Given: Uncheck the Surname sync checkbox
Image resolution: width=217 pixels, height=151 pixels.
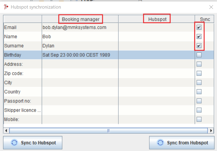Looking at the screenshot, I should pos(199,46).
